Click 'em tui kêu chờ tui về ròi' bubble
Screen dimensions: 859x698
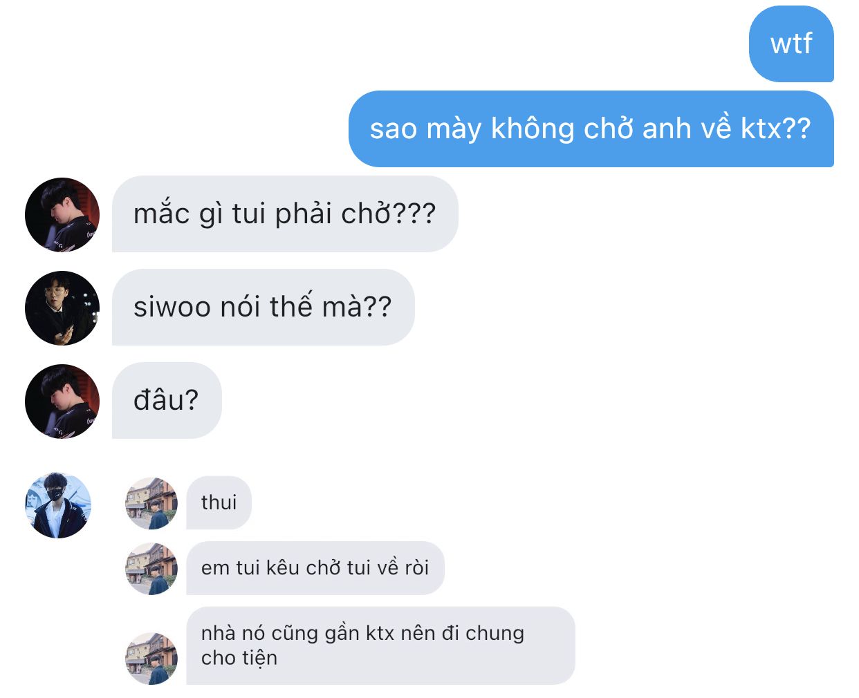pyautogui.click(x=315, y=568)
